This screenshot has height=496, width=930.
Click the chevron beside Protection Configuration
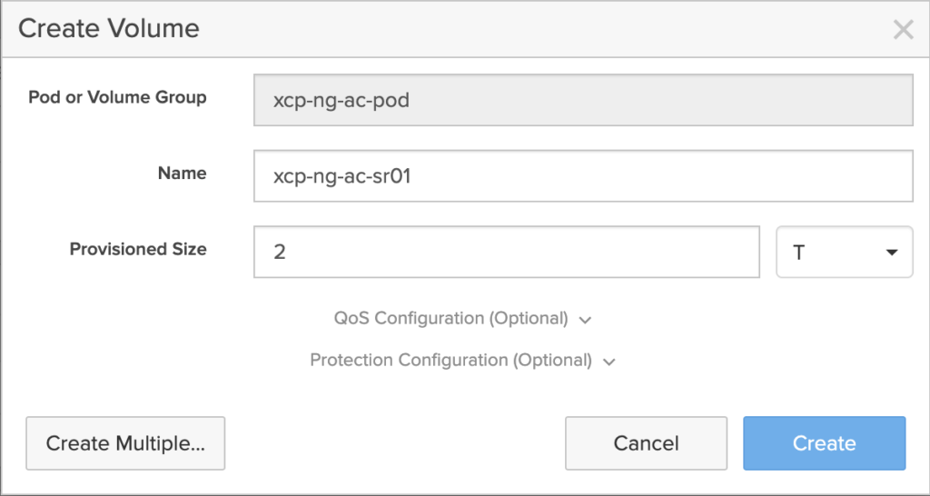tap(609, 362)
